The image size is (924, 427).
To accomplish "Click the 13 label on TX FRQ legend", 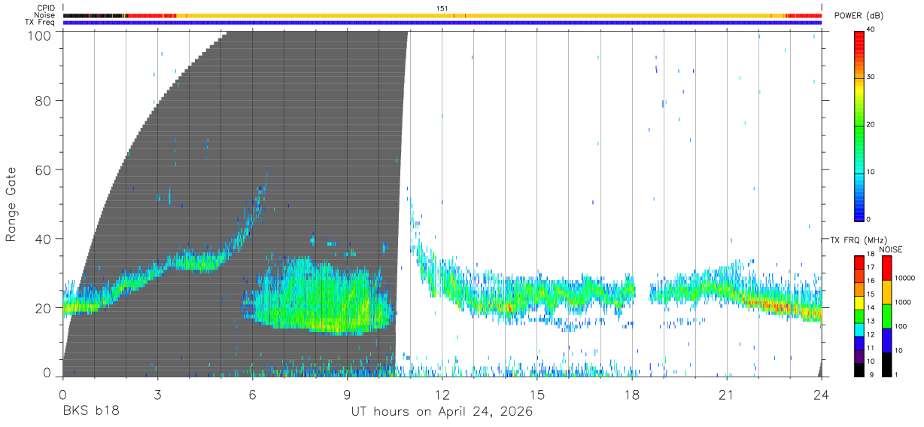I will (x=871, y=321).
